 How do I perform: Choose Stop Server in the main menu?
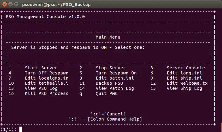[110, 68]
